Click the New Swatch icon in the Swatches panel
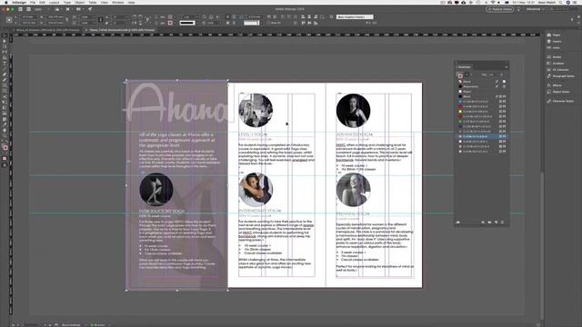582x327 pixels. [x=497, y=222]
